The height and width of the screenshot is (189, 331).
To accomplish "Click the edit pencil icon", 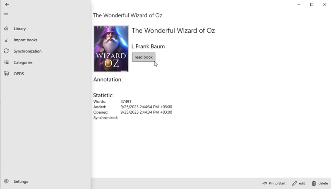I will click(x=295, y=183).
